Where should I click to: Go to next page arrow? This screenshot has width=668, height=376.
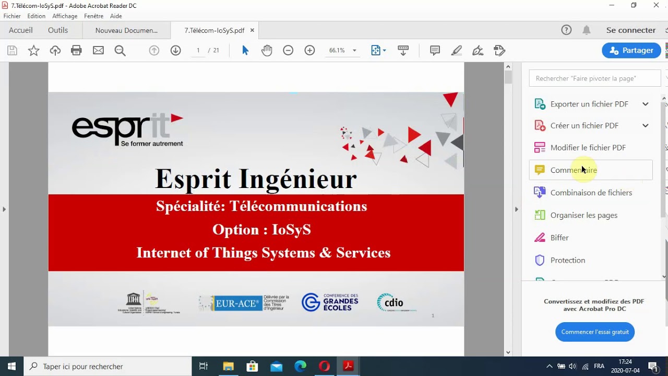(x=176, y=51)
